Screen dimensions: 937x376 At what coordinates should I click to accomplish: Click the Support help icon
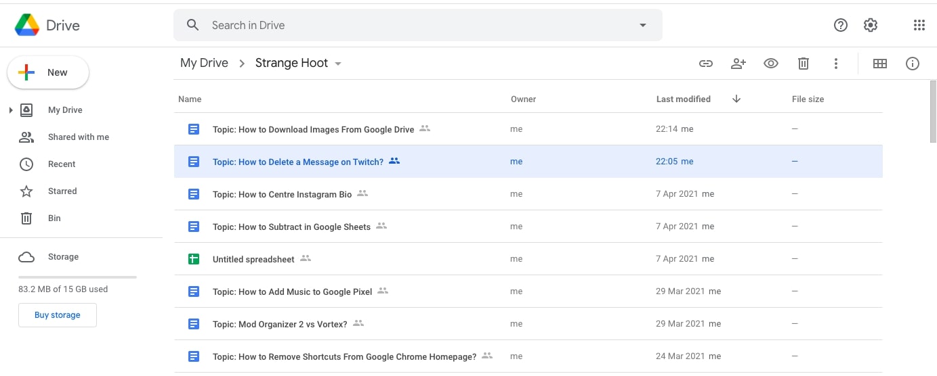(841, 26)
